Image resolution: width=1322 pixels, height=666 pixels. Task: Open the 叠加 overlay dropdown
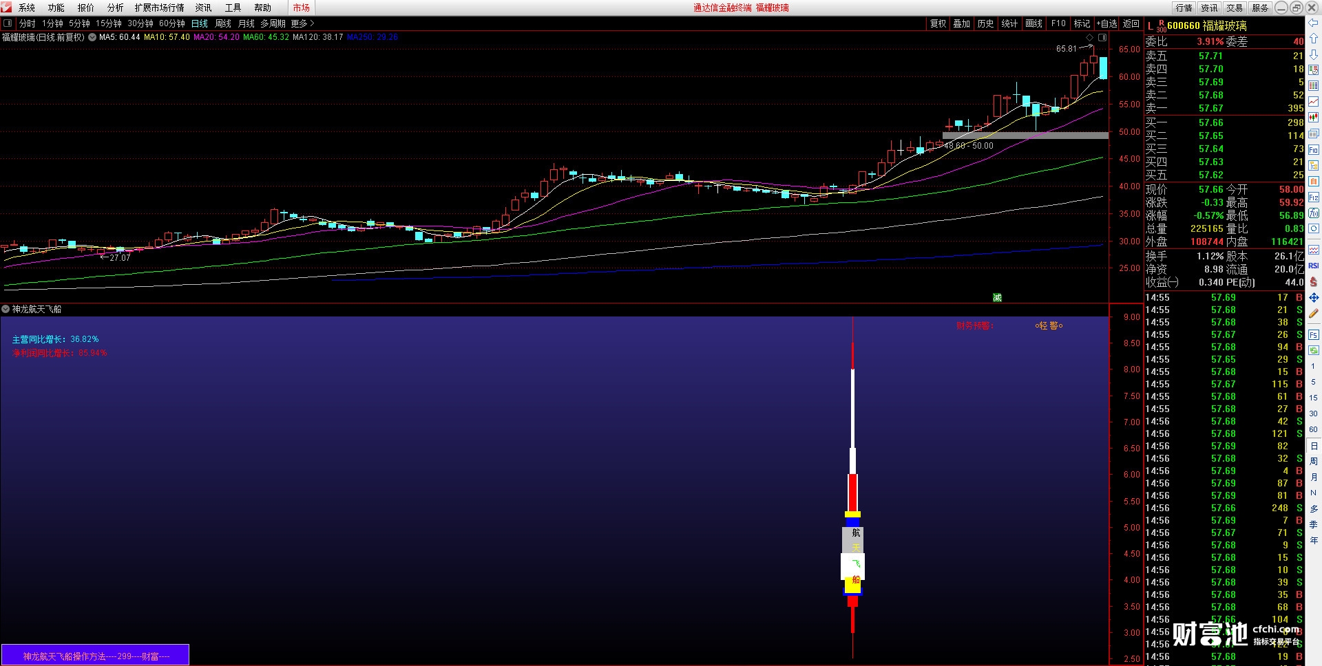click(962, 23)
